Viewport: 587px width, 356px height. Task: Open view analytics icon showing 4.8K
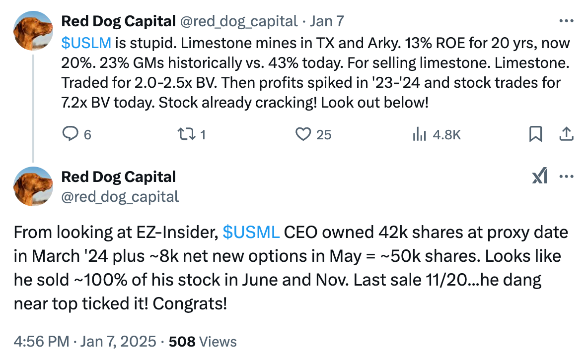coord(419,134)
